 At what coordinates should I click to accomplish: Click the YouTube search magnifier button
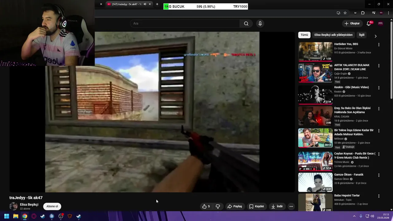[246, 24]
